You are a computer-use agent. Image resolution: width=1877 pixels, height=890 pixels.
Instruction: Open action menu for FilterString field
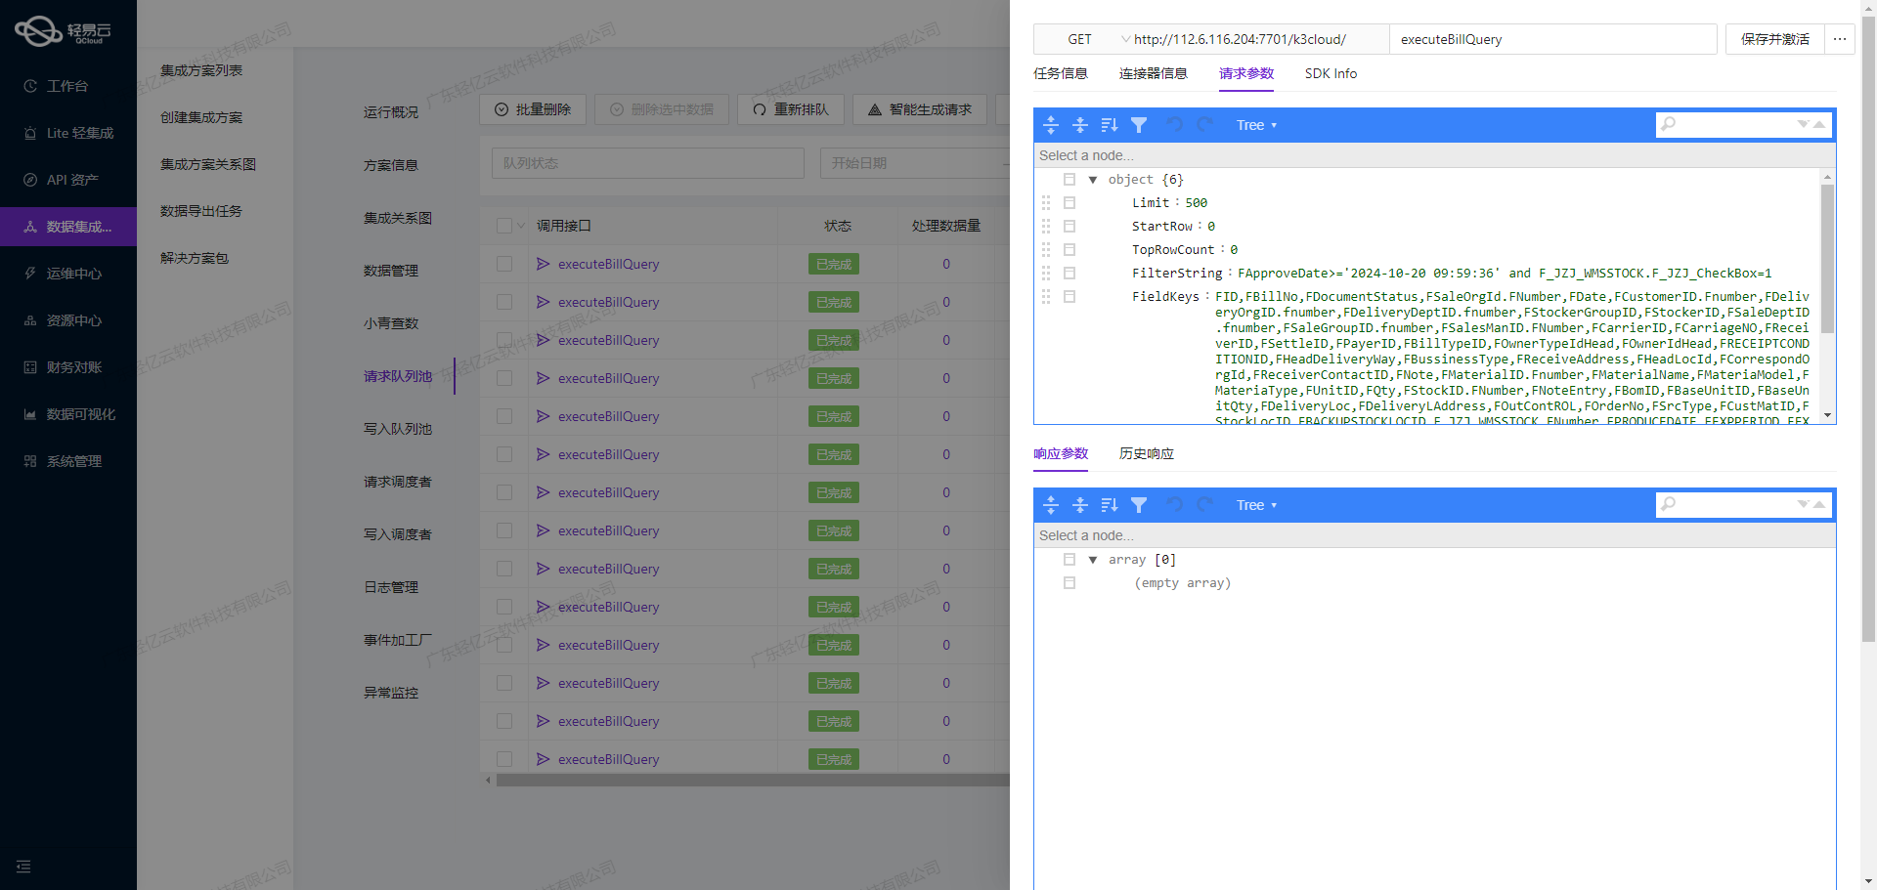click(1069, 274)
